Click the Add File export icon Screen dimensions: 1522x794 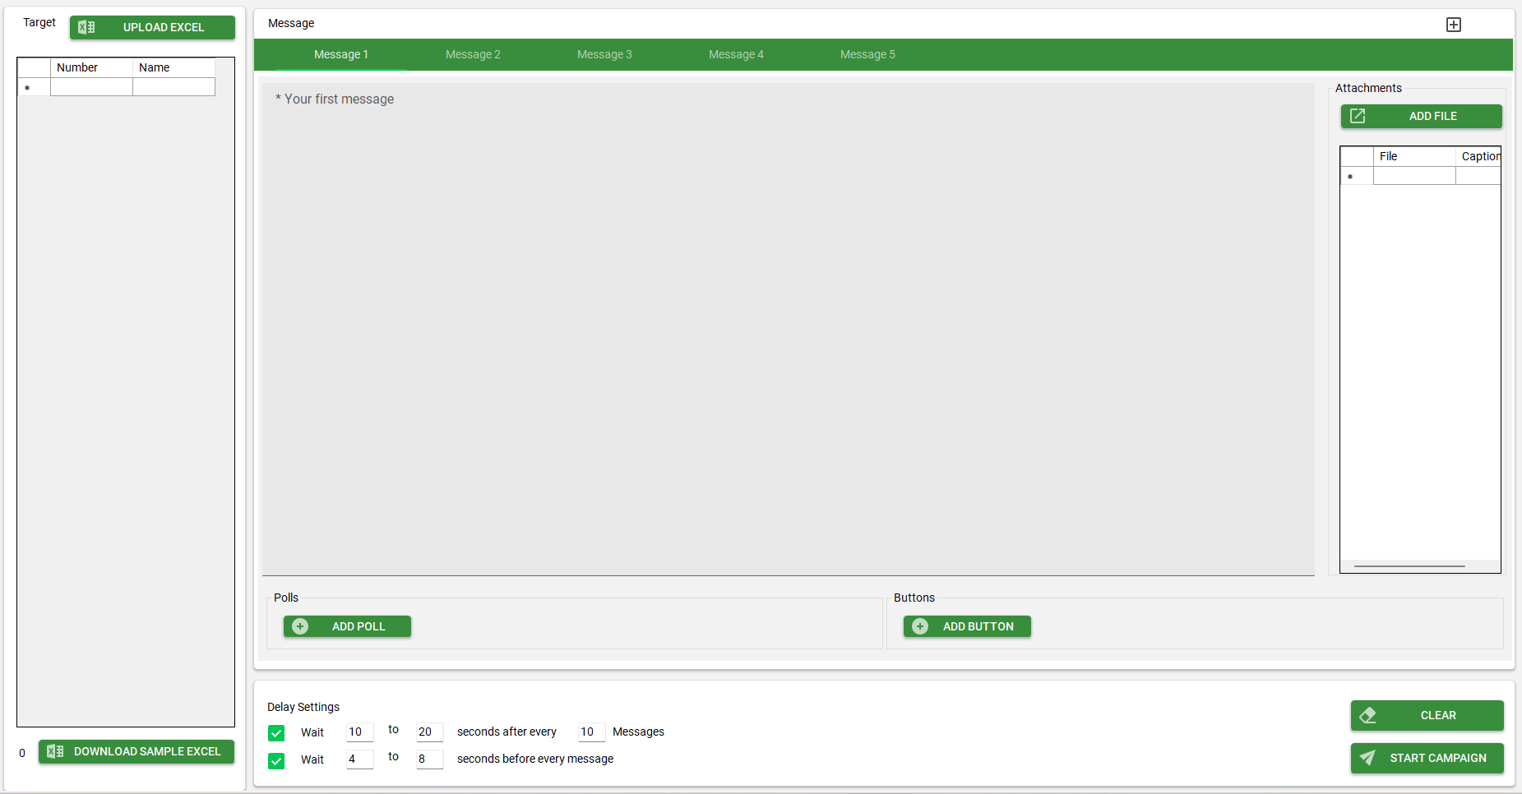click(1358, 116)
